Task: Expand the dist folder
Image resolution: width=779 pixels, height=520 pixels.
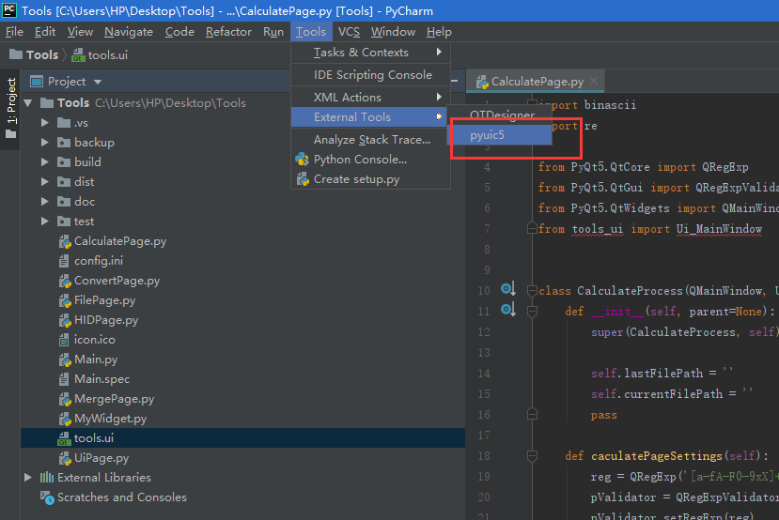Action: [x=45, y=181]
